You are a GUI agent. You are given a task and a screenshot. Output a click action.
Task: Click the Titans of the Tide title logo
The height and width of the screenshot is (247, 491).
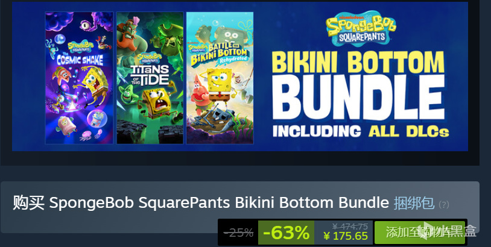(150, 69)
